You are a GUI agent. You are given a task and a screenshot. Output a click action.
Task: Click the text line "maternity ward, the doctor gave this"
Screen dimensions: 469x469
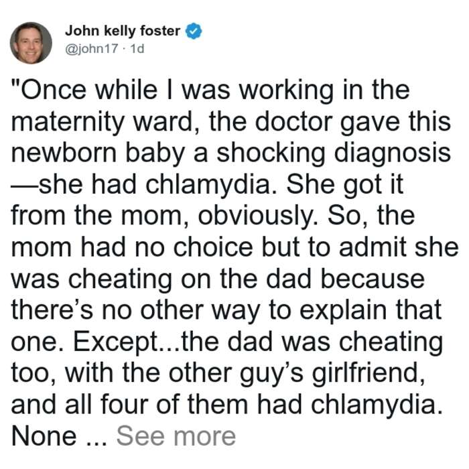[230, 123]
